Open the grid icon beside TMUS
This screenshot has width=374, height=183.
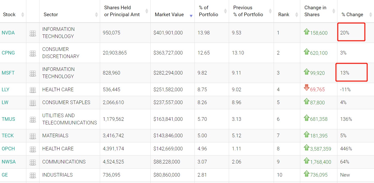coord(33,120)
